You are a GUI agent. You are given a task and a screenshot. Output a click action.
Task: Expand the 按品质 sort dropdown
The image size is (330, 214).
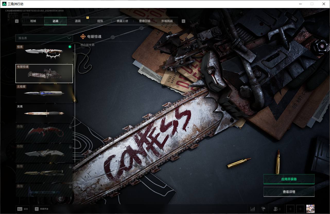[x=44, y=38]
